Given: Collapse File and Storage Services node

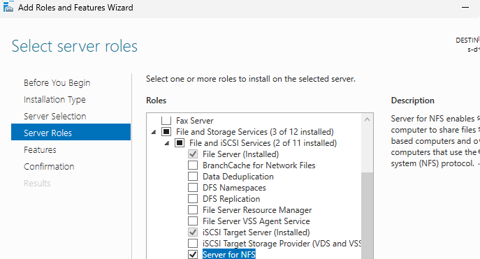Looking at the screenshot, I should click(154, 132).
